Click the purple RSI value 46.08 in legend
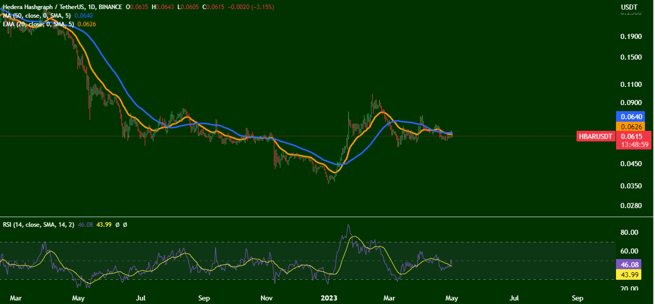The width and height of the screenshot is (655, 304). 83,224
